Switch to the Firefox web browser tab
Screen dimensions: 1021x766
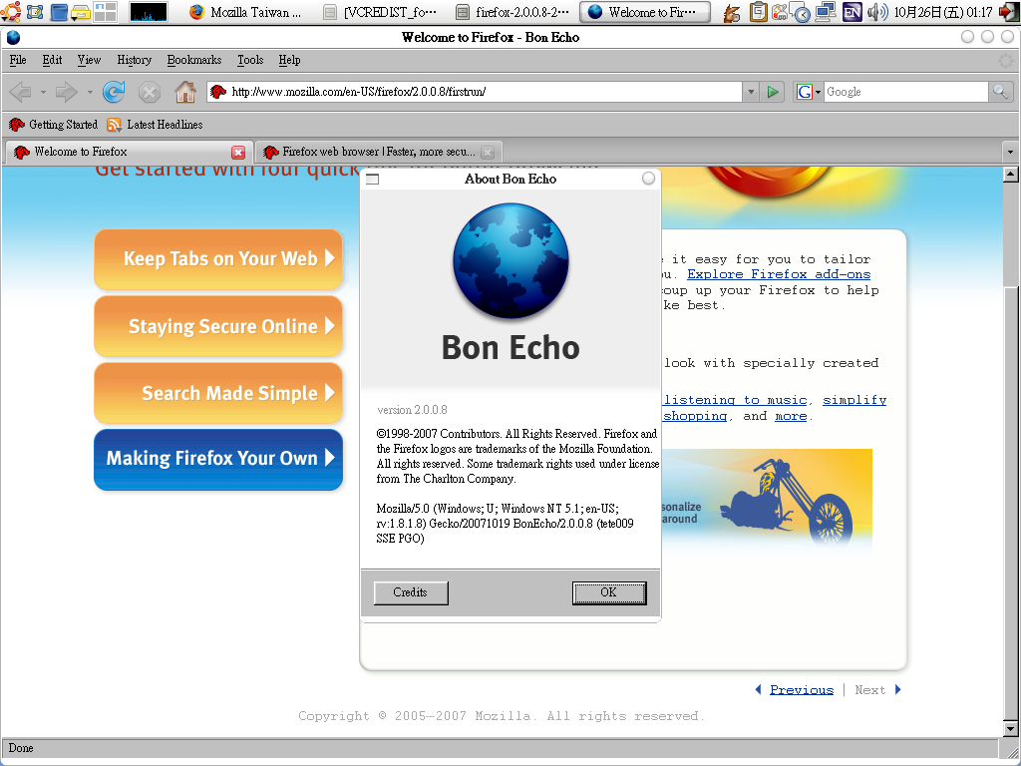(x=378, y=152)
